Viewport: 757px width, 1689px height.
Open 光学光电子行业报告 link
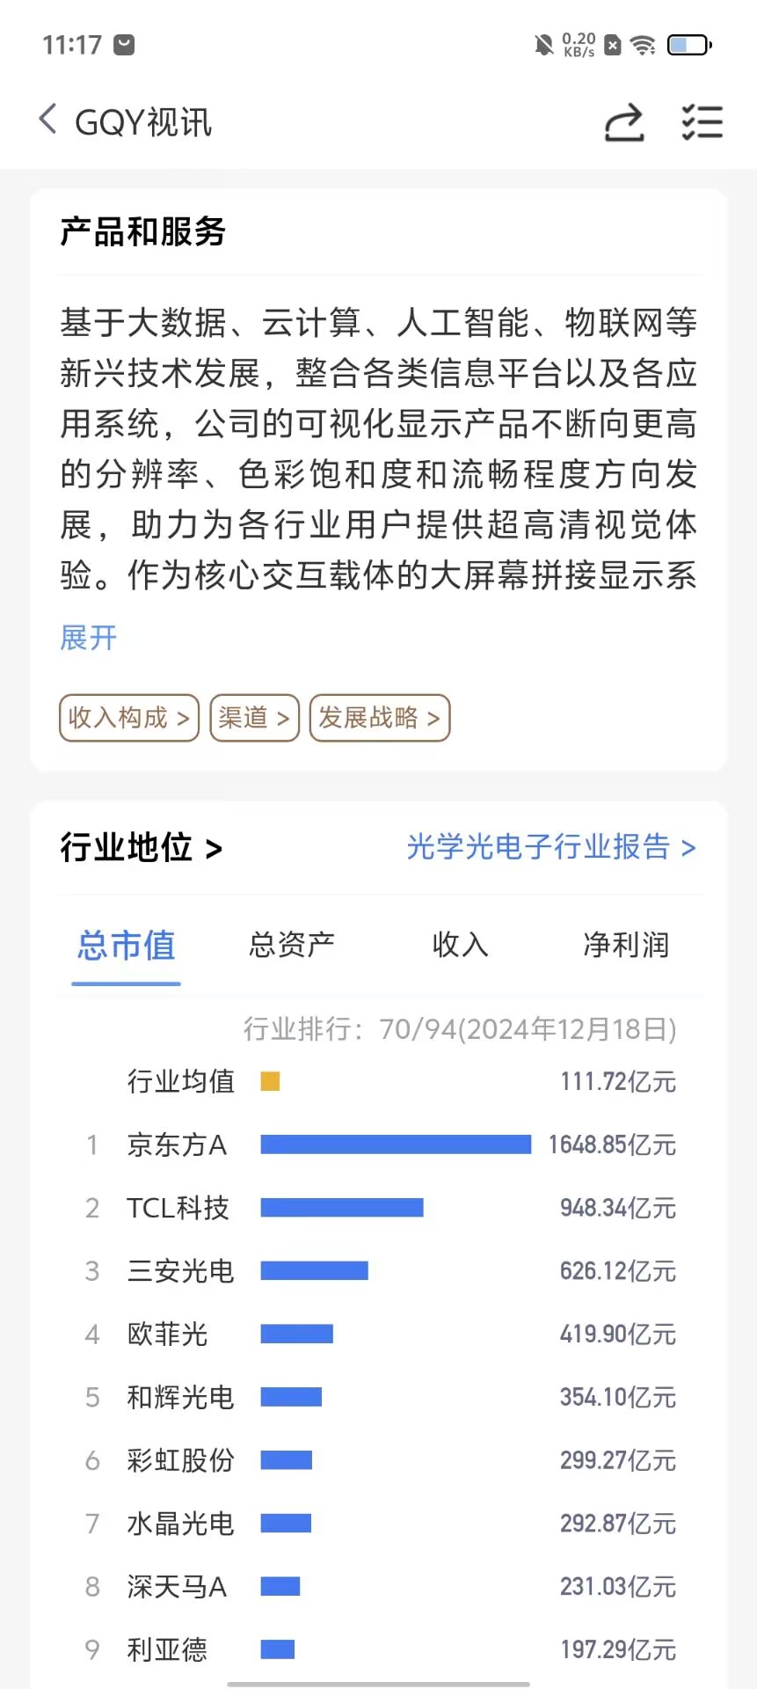pyautogui.click(x=551, y=847)
